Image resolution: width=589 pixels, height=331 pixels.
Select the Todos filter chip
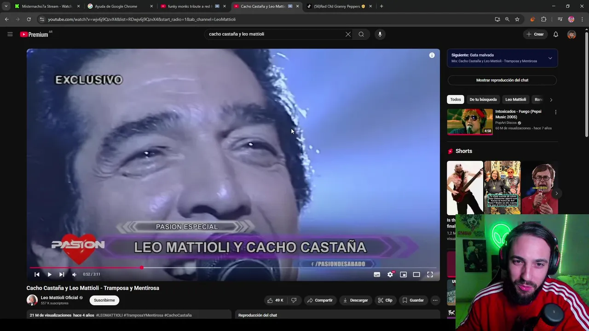[456, 99]
